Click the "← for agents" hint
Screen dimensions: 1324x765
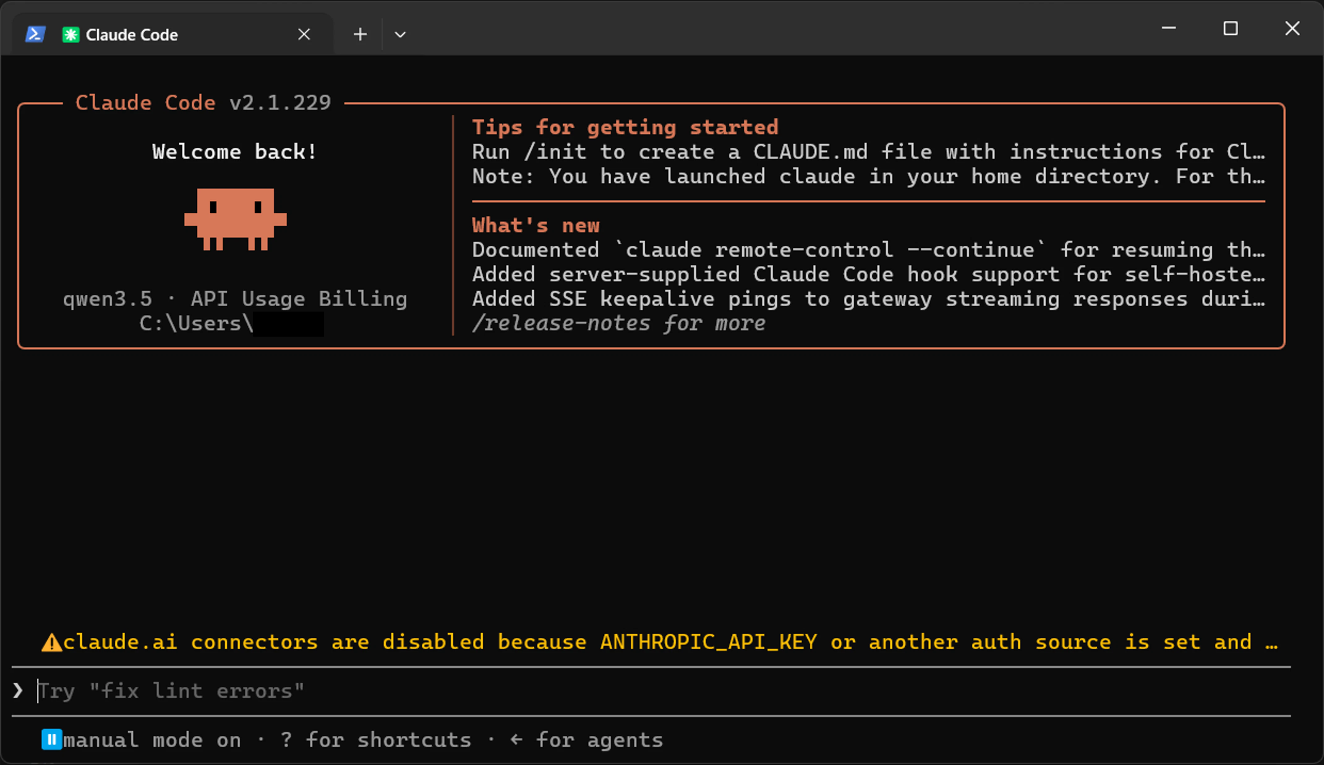point(586,740)
